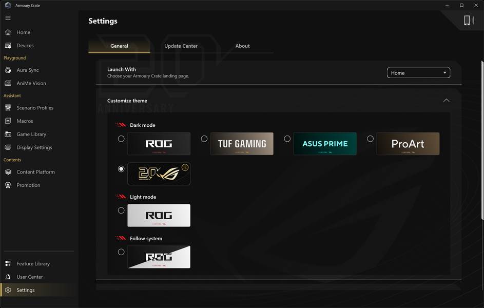Click the TUF Gaming theme thumbnail

point(242,144)
